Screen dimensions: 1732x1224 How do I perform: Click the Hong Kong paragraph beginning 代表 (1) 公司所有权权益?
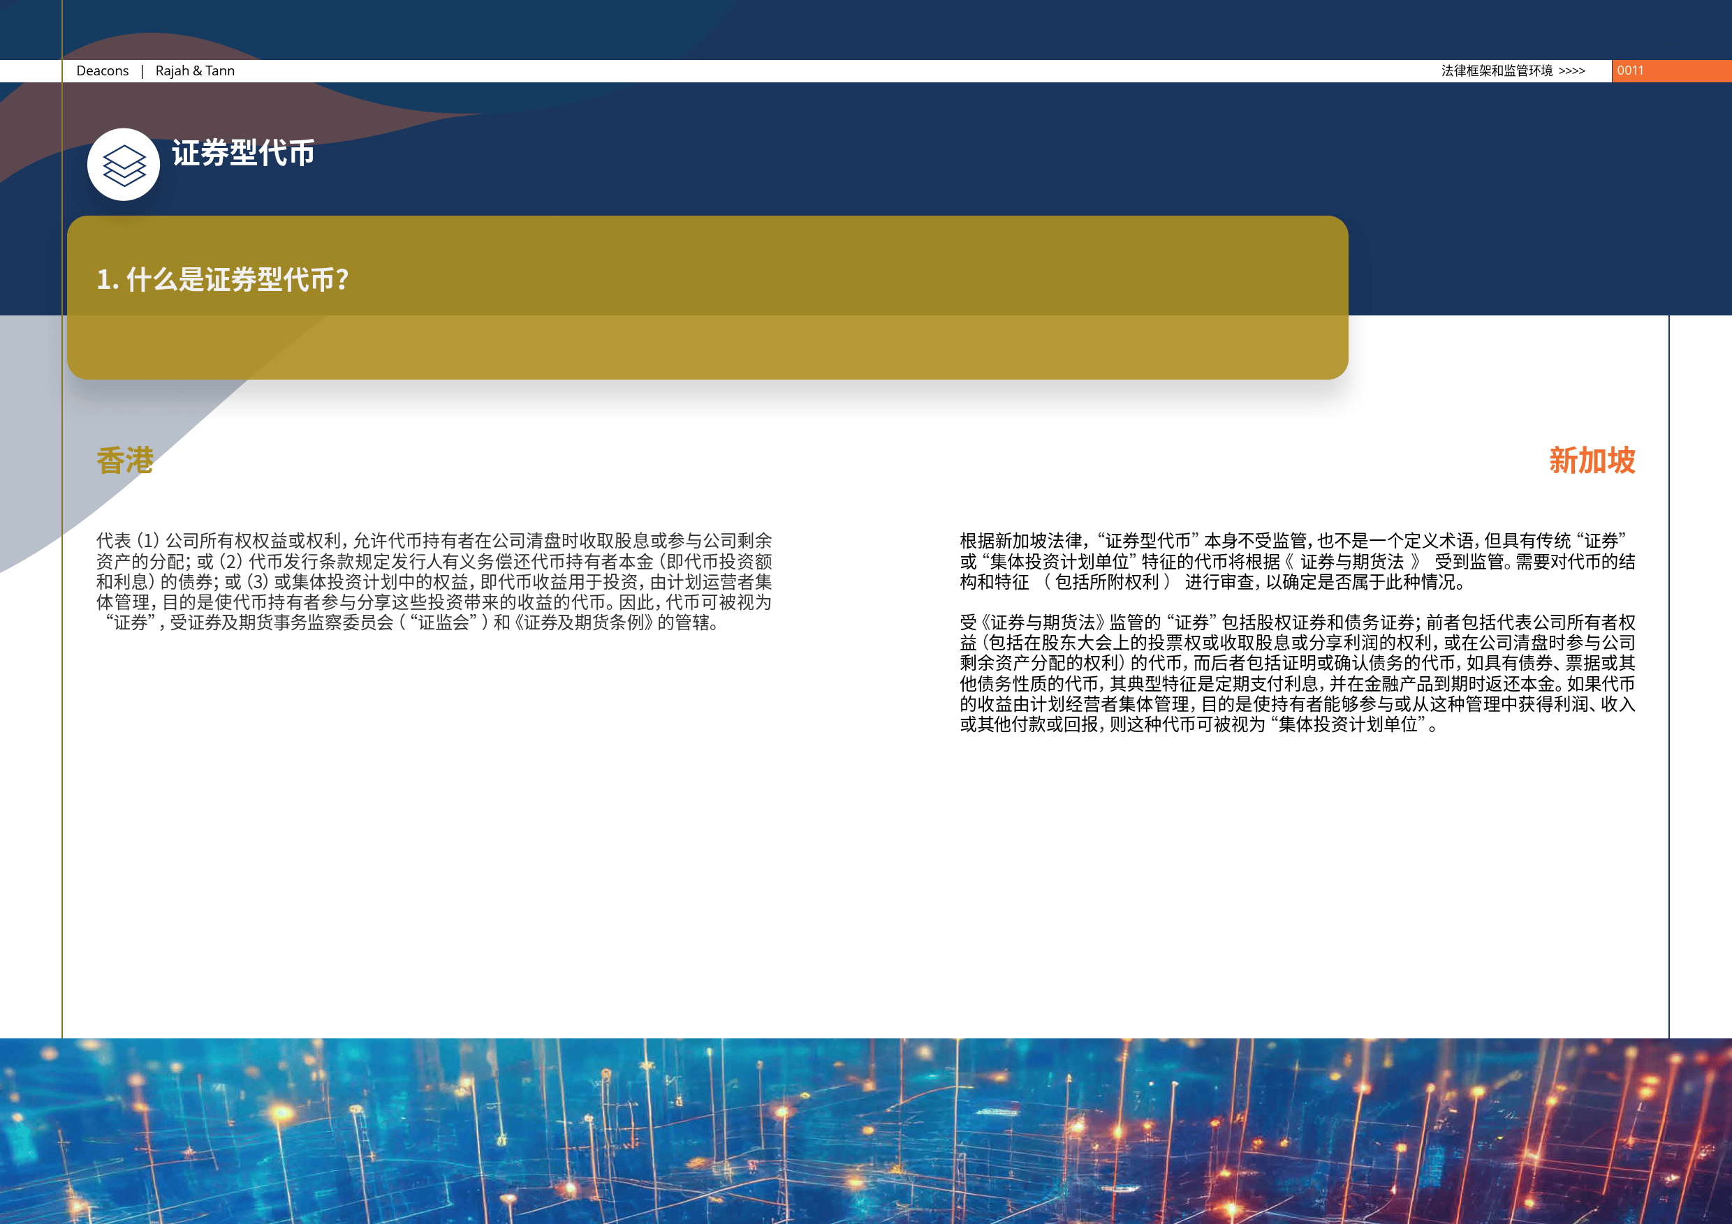[x=434, y=581]
